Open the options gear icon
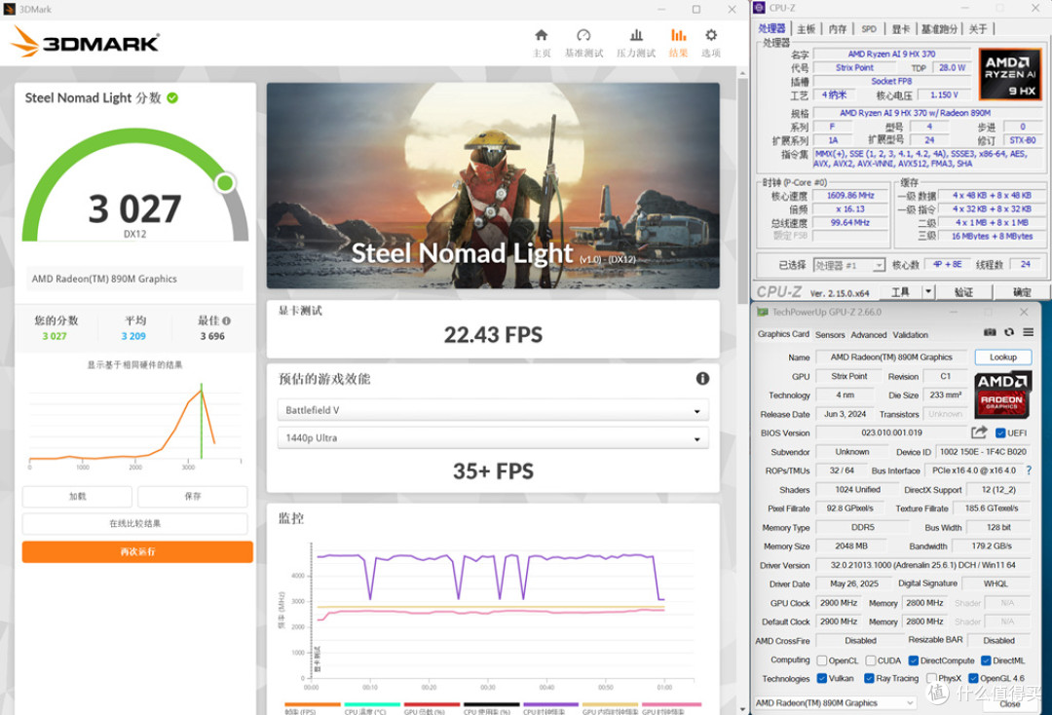 coord(710,35)
